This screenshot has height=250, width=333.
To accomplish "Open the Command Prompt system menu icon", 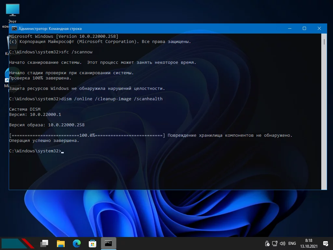I will pos(14,29).
